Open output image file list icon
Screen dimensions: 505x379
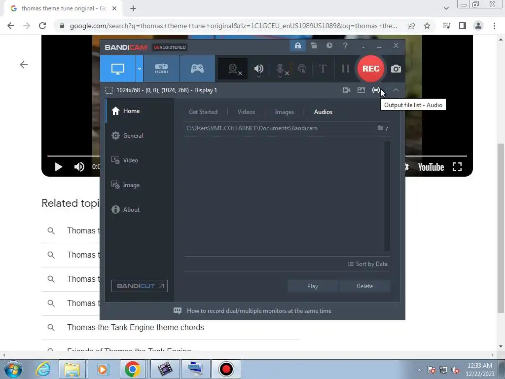point(361,90)
